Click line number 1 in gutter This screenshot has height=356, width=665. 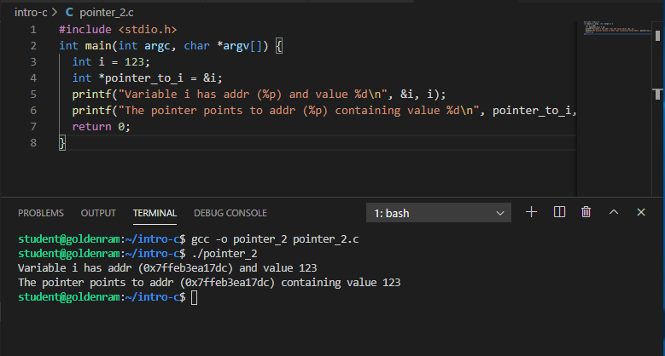pyautogui.click(x=33, y=30)
